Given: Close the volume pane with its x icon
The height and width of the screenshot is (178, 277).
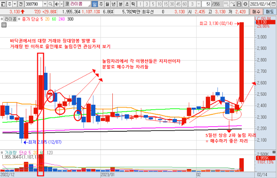Looking at the screenshot, I should tap(274, 152).
